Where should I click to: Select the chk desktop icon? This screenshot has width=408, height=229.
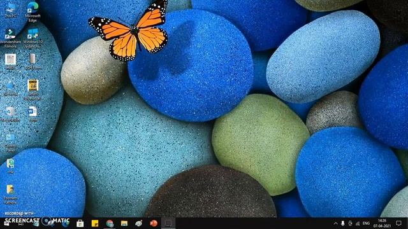[x=10, y=166]
